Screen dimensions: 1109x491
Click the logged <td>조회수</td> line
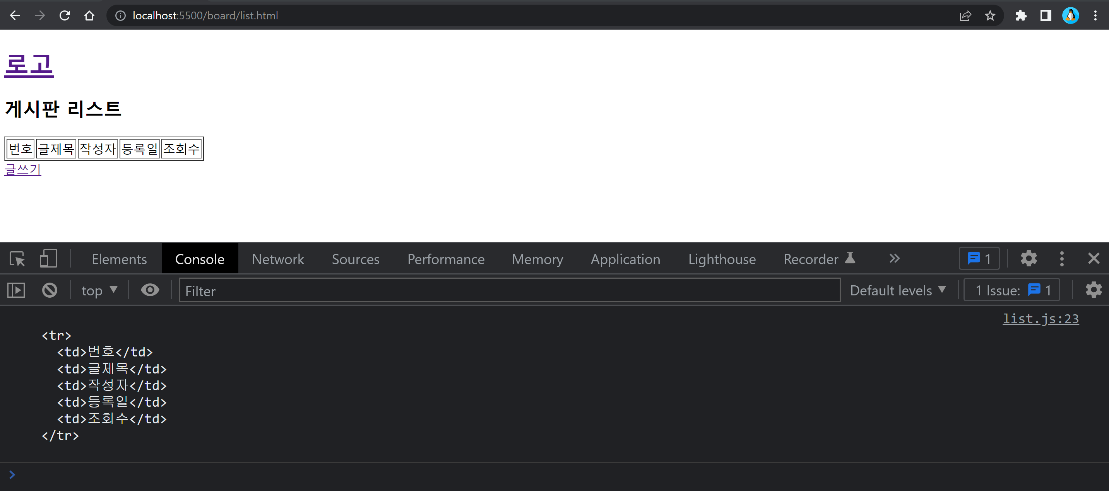click(x=112, y=419)
